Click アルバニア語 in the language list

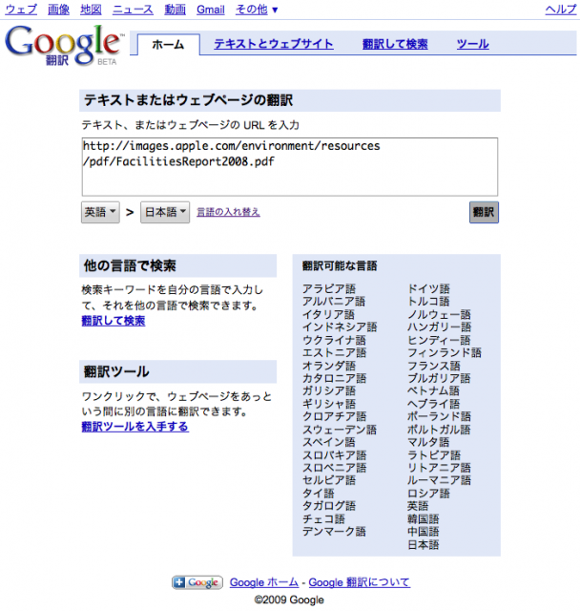pos(334,302)
